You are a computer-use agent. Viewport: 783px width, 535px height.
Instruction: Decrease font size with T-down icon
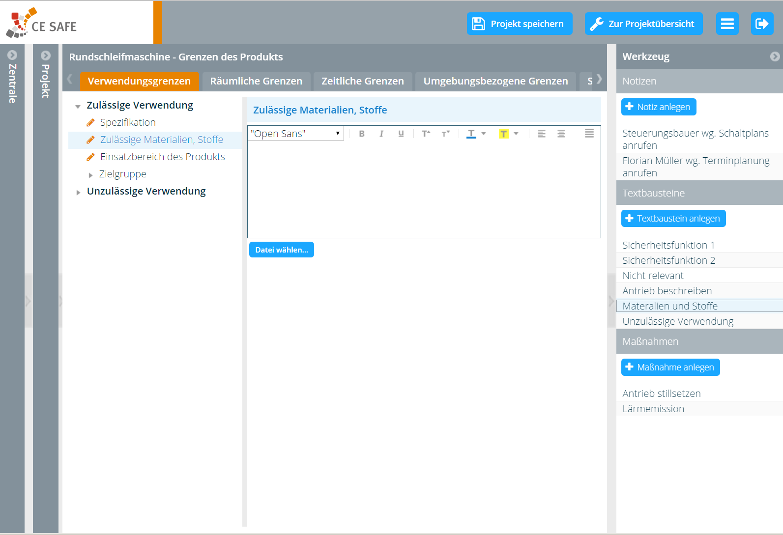point(445,134)
